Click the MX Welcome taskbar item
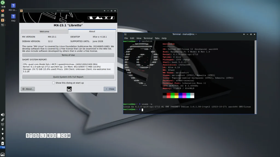This screenshot has height=157, width=280. 2,20
